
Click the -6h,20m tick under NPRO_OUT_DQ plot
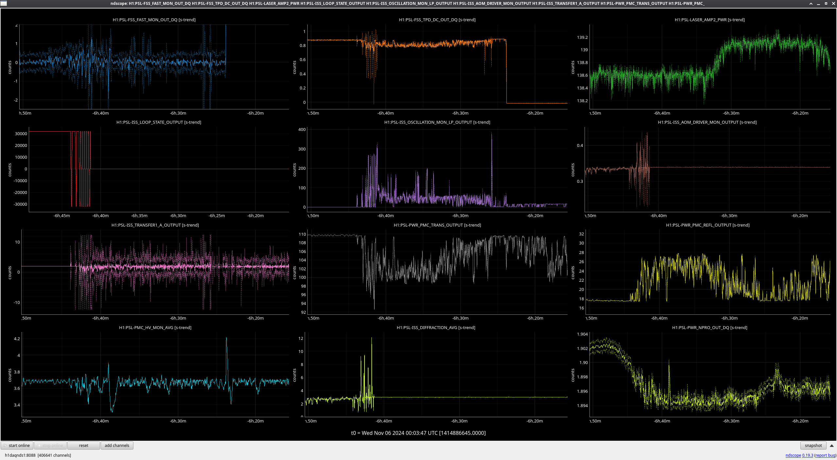(800, 421)
